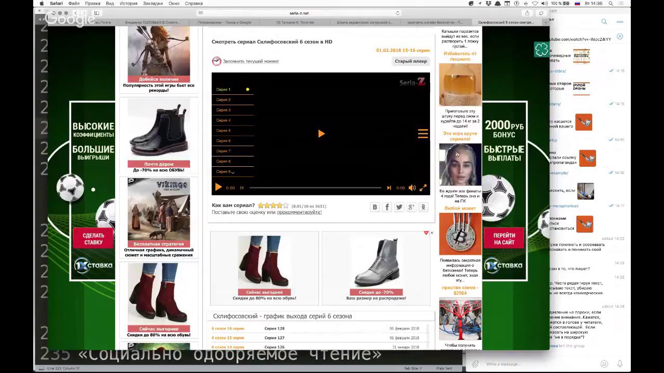The image size is (664, 373).
Task: Expand episode list with the down chevron
Action: (233, 173)
